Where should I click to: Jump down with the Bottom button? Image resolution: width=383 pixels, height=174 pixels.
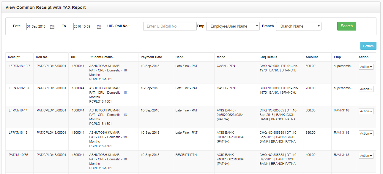pyautogui.click(x=368, y=46)
